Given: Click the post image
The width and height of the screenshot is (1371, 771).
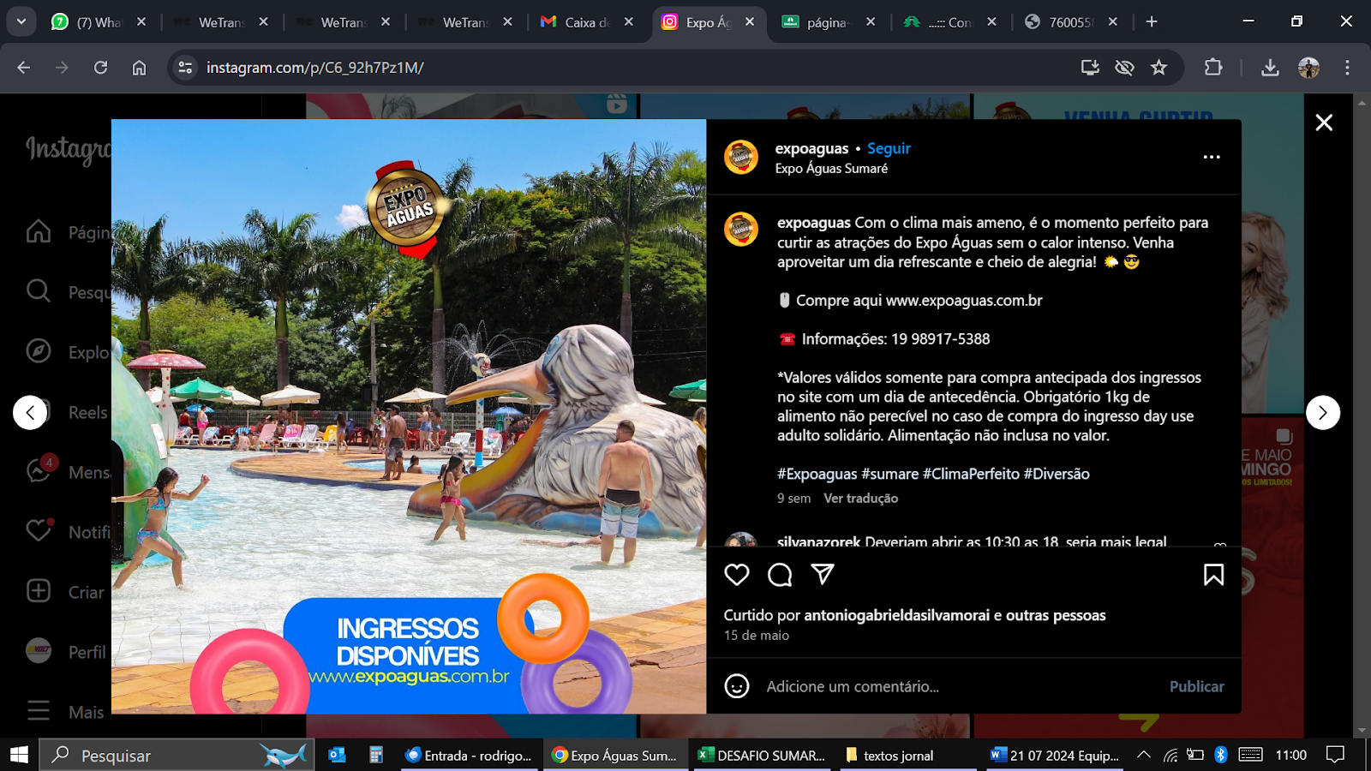Looking at the screenshot, I should pos(409,416).
